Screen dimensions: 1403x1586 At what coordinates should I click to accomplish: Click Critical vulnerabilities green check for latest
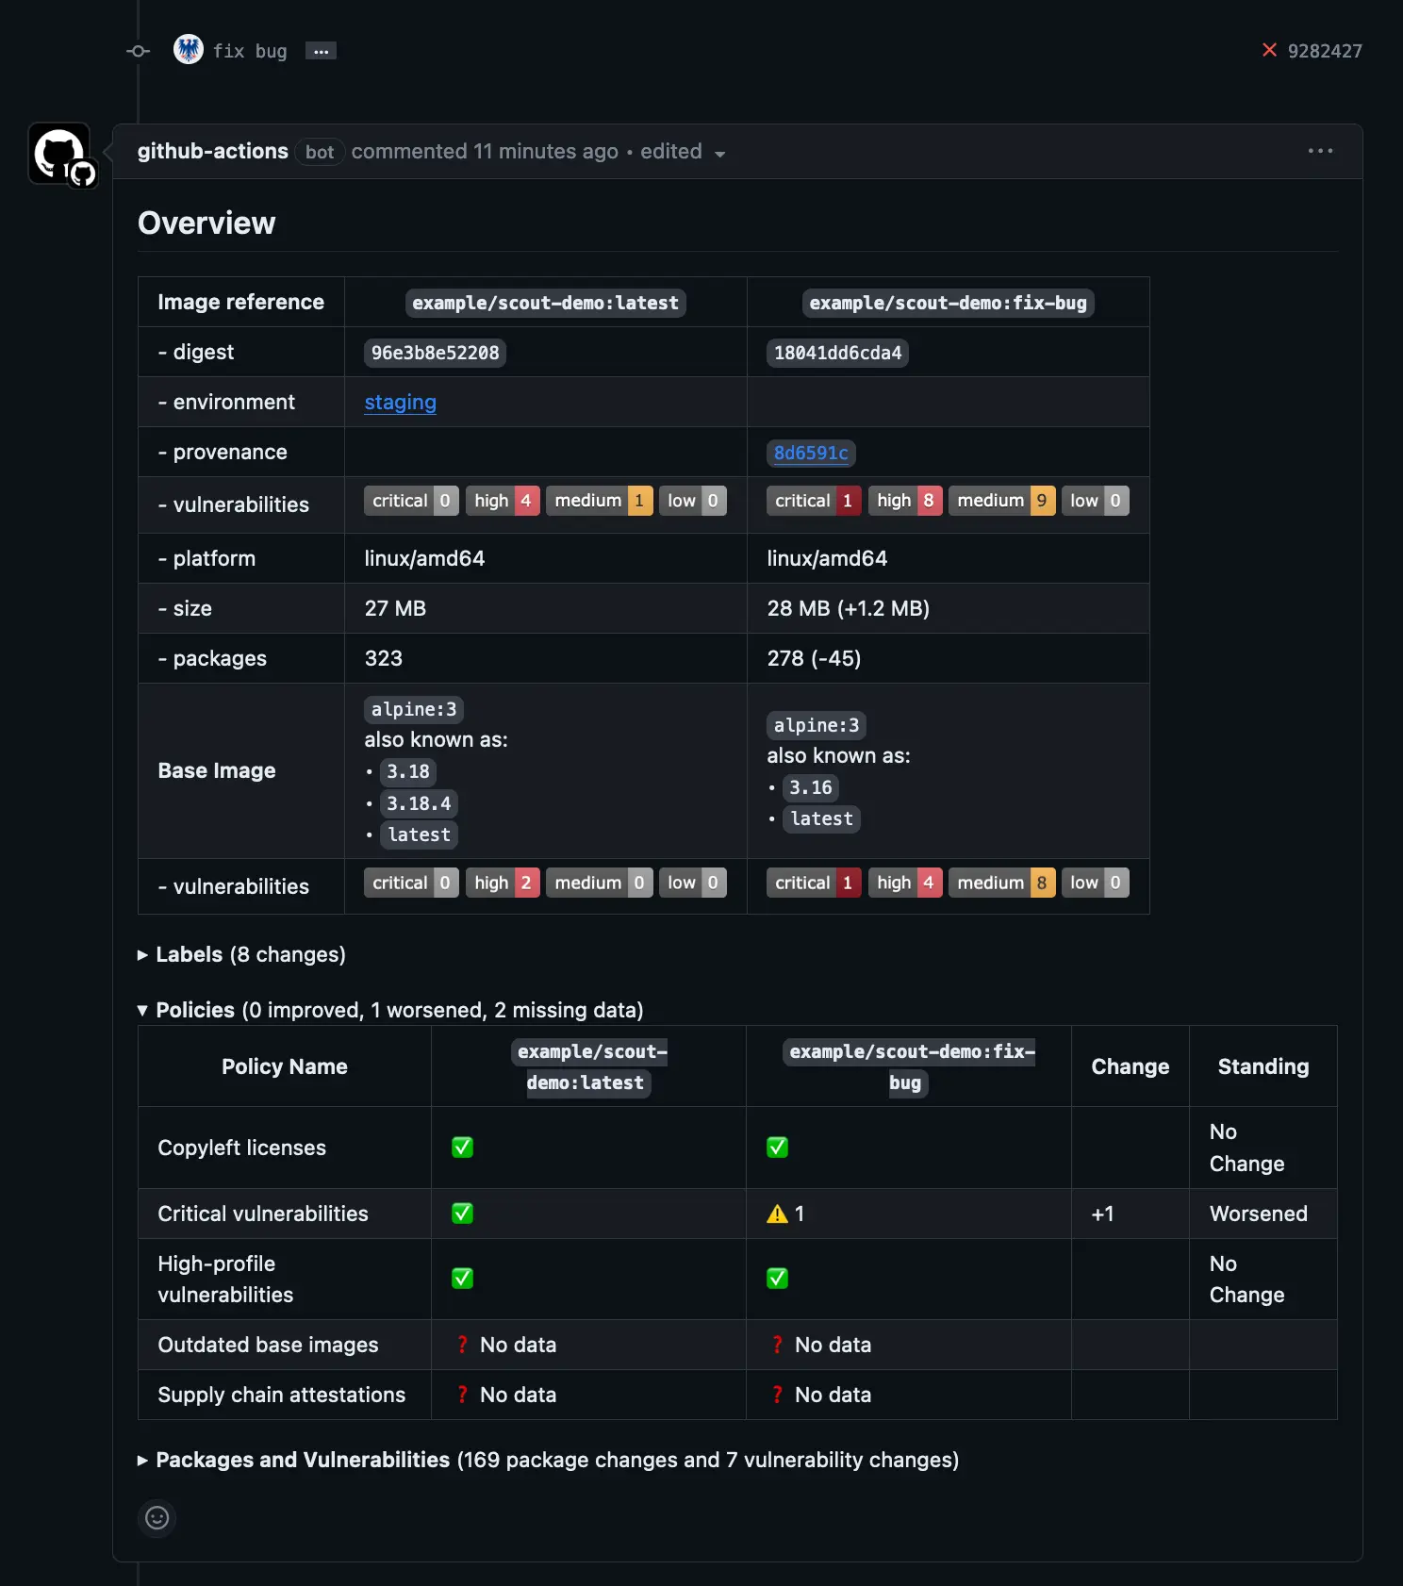coord(462,1214)
